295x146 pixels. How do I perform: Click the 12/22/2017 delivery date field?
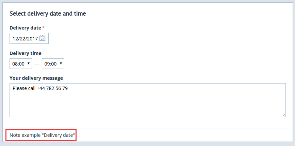pyautogui.click(x=29, y=38)
